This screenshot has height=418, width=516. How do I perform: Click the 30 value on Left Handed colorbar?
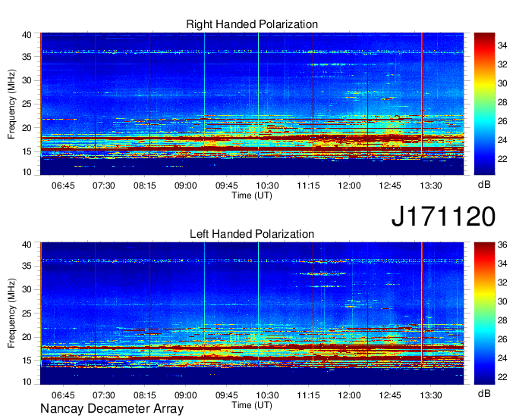click(x=502, y=301)
